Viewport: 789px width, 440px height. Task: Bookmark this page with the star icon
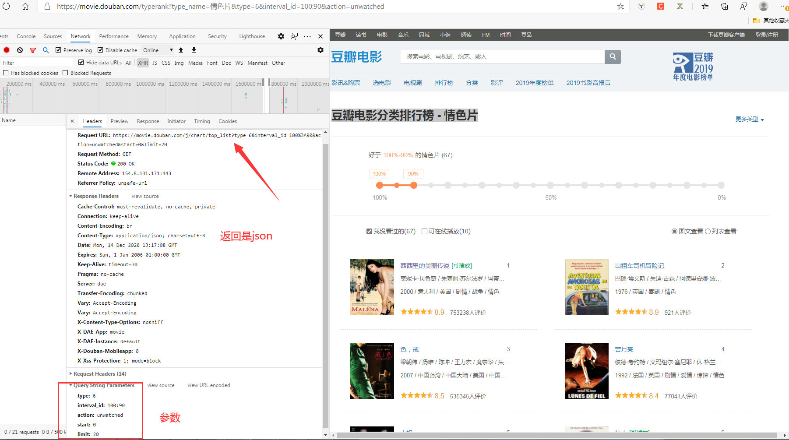tap(620, 6)
